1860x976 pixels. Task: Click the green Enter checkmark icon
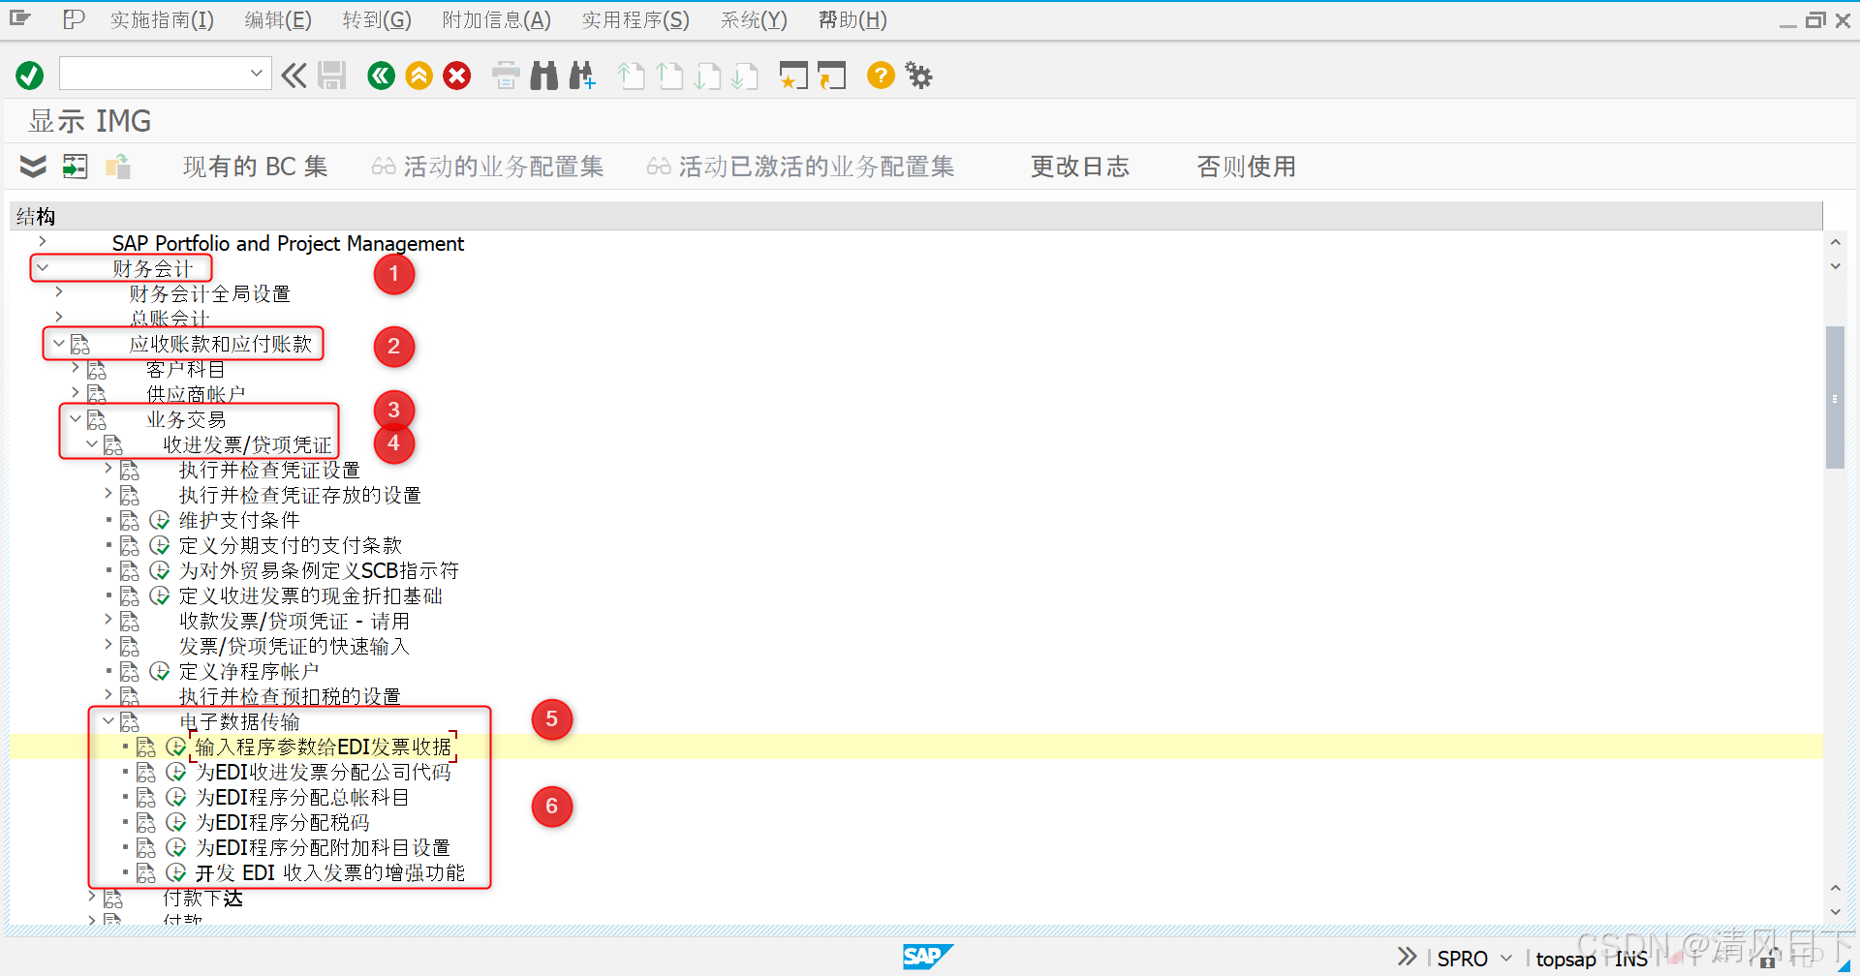(x=30, y=76)
